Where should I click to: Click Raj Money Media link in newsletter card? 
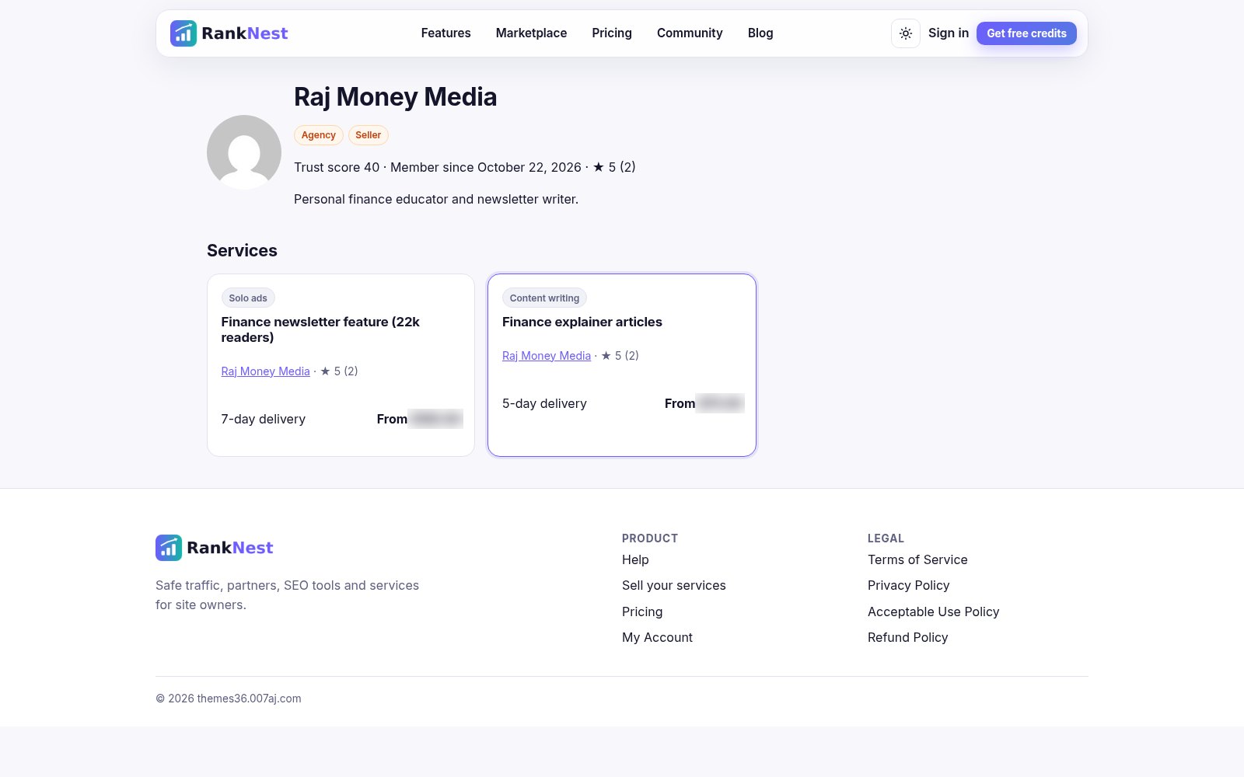[x=265, y=371]
